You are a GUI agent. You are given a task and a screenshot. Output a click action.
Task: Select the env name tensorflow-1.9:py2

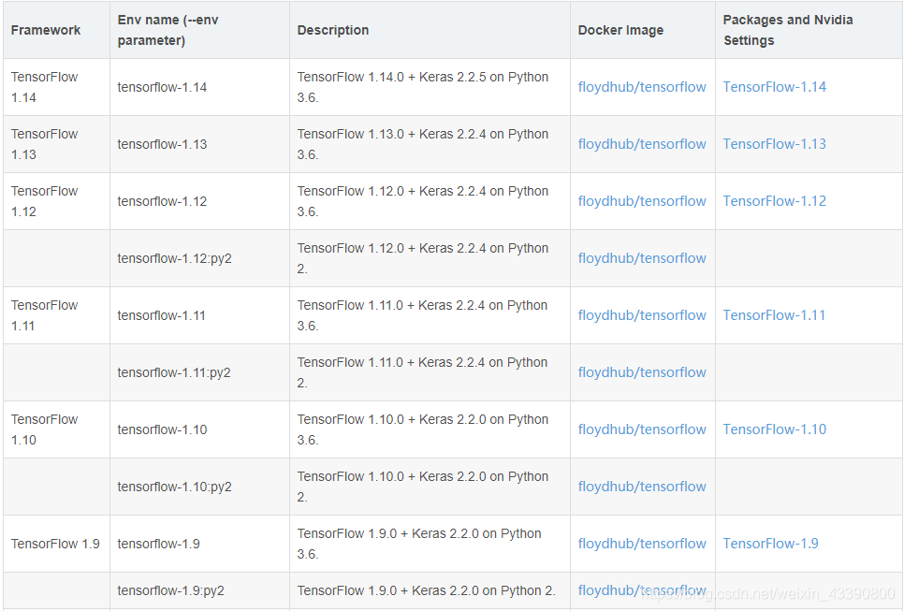click(170, 590)
